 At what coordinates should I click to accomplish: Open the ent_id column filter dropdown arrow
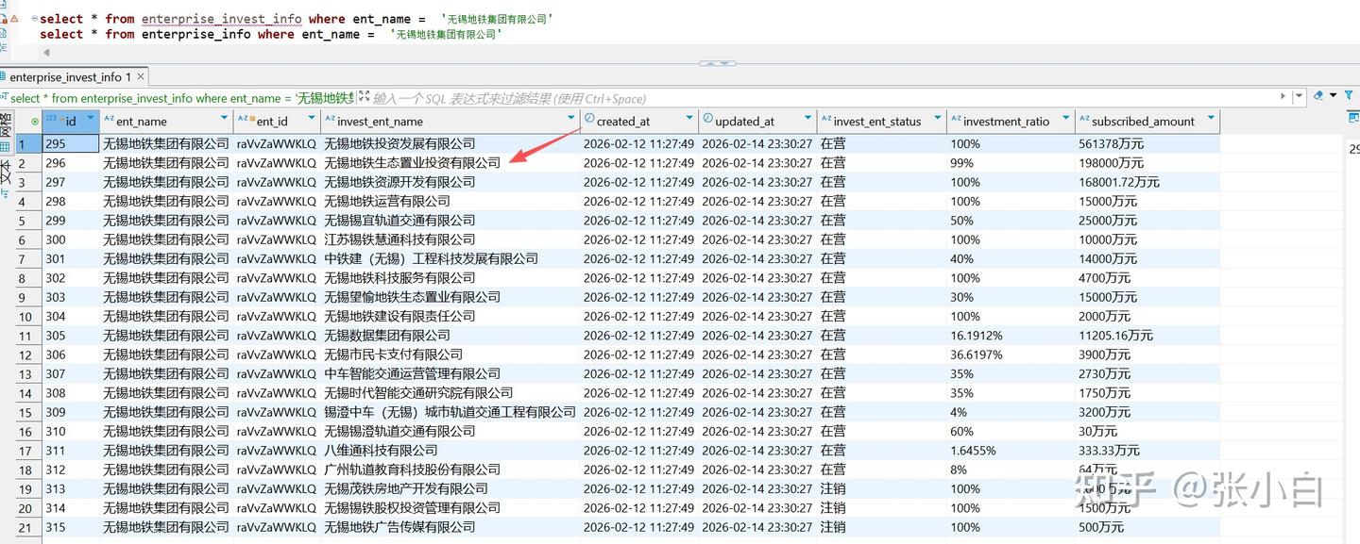click(311, 119)
